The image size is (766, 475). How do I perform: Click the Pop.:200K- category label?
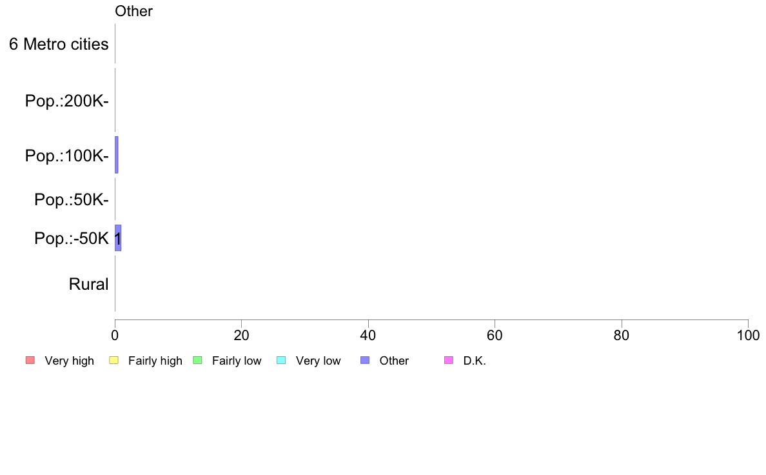[67, 101]
